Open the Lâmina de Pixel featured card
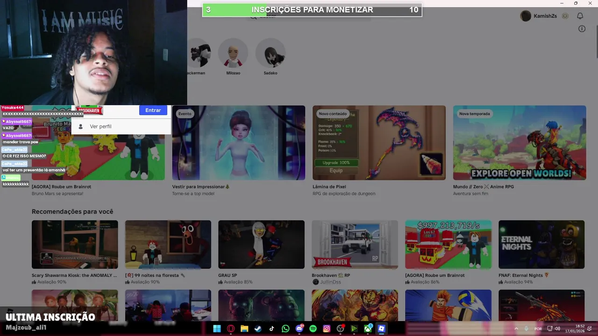 coord(379,143)
